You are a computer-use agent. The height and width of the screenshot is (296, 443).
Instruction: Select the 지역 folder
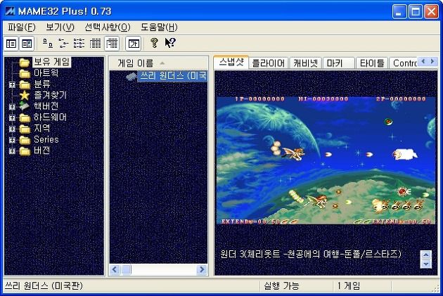(x=41, y=128)
